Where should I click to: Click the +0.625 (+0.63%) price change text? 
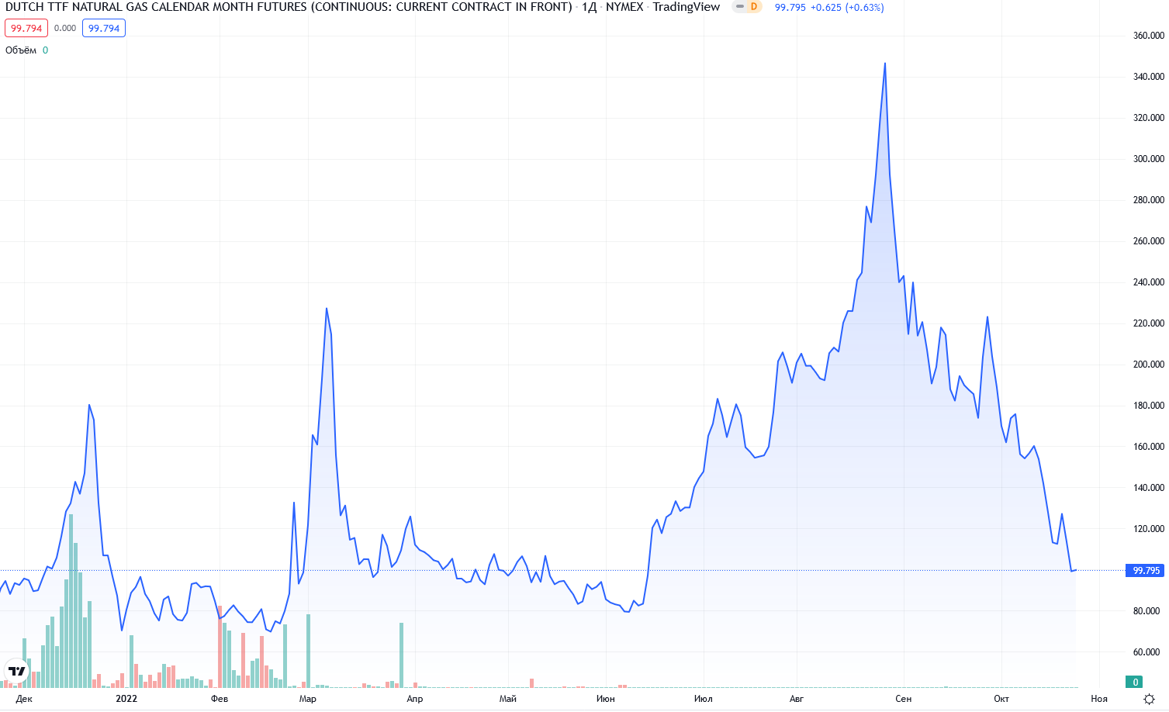tap(847, 7)
